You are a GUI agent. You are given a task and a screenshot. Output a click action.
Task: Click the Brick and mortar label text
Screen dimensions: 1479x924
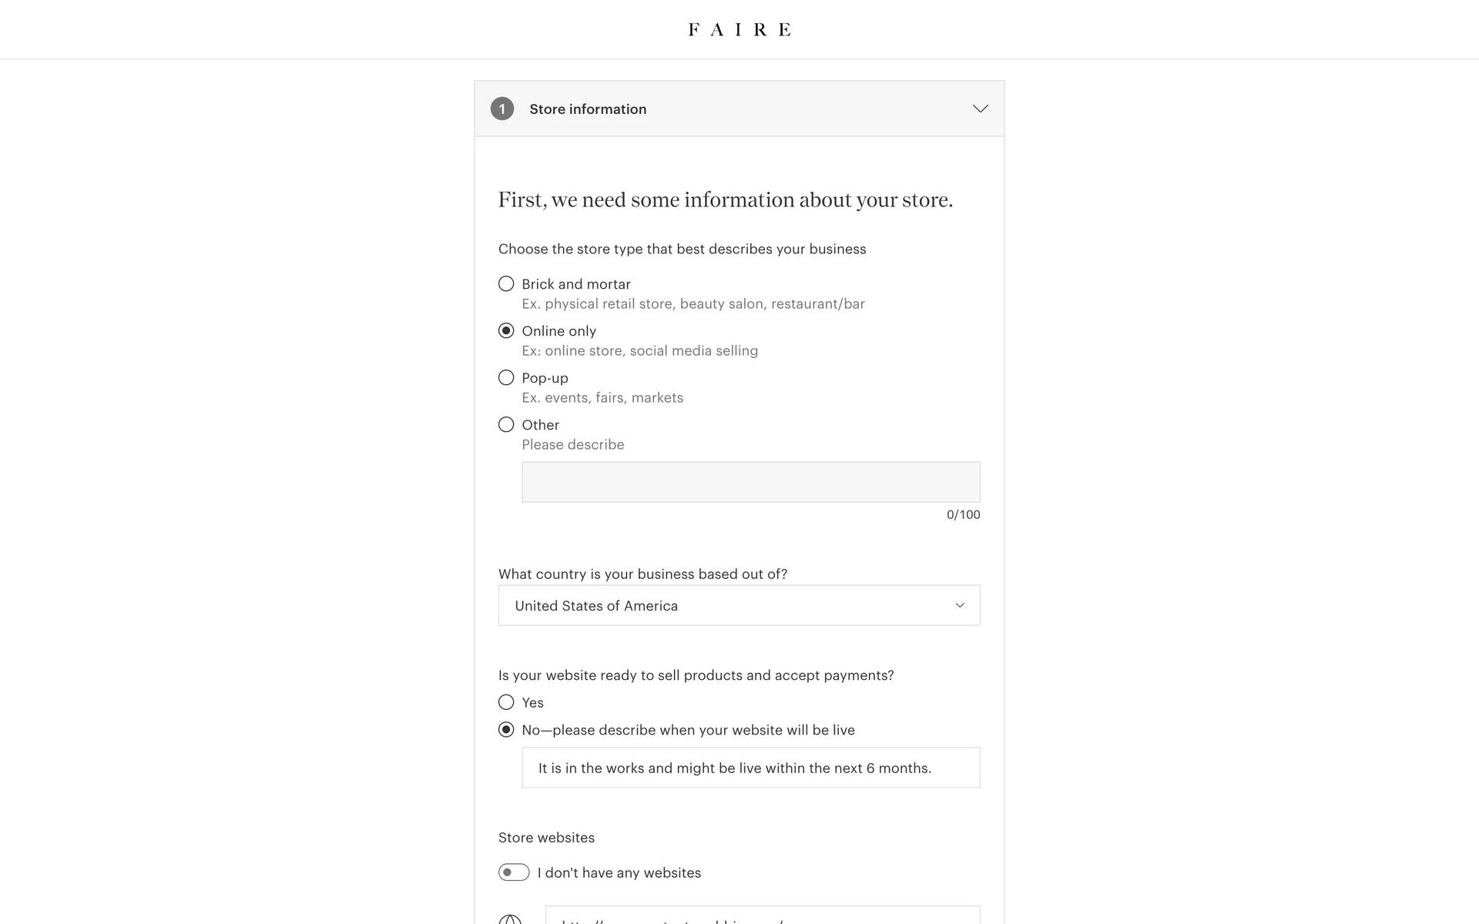[576, 284]
